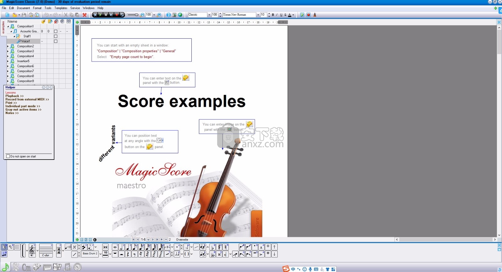The height and width of the screenshot is (272, 502).
Task: Open the Service menu
Action: (x=75, y=8)
